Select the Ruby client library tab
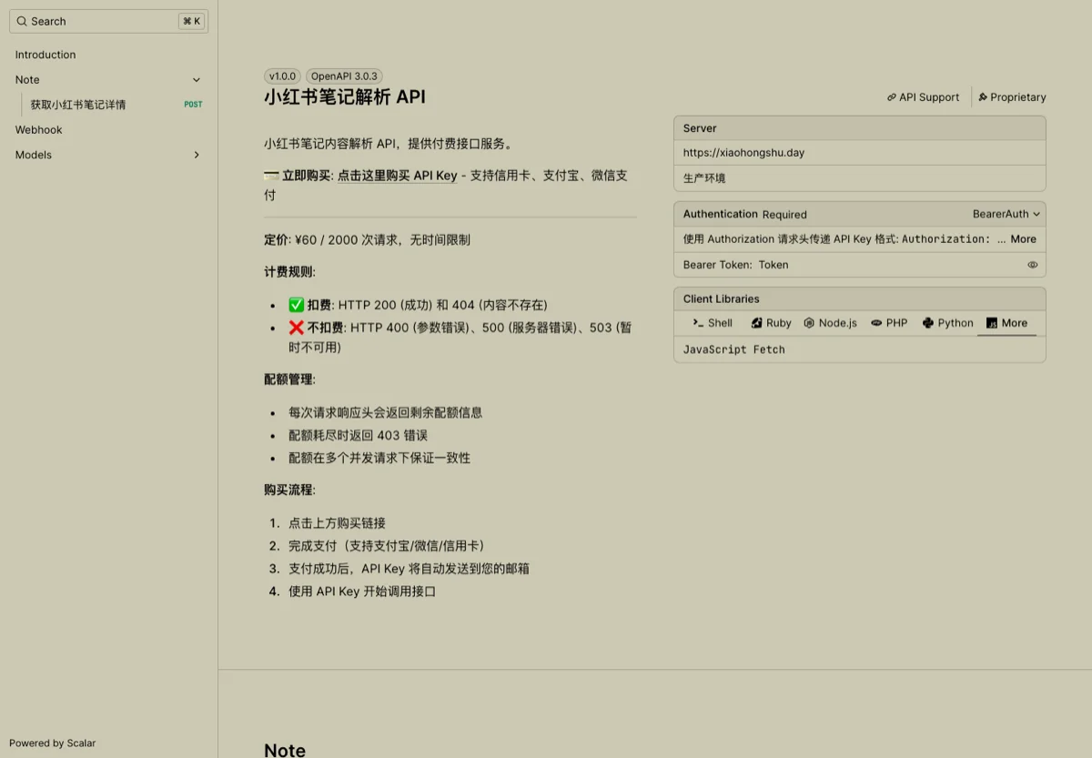 click(771, 323)
